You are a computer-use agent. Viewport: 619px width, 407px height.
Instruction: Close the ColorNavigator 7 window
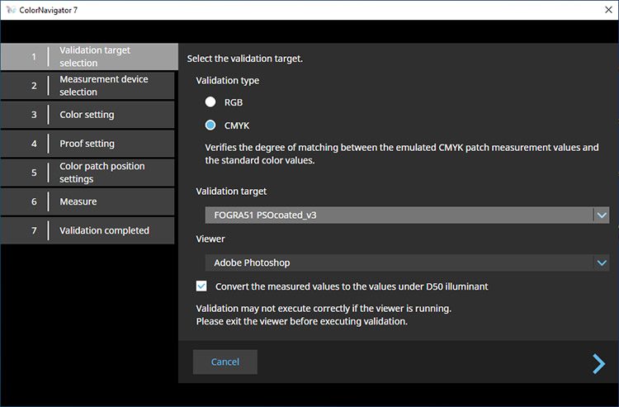tap(608, 10)
